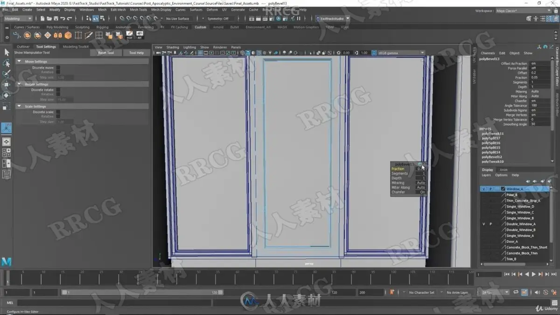Enable the Discrete move checkbox
The height and width of the screenshot is (315, 560).
click(x=58, y=68)
